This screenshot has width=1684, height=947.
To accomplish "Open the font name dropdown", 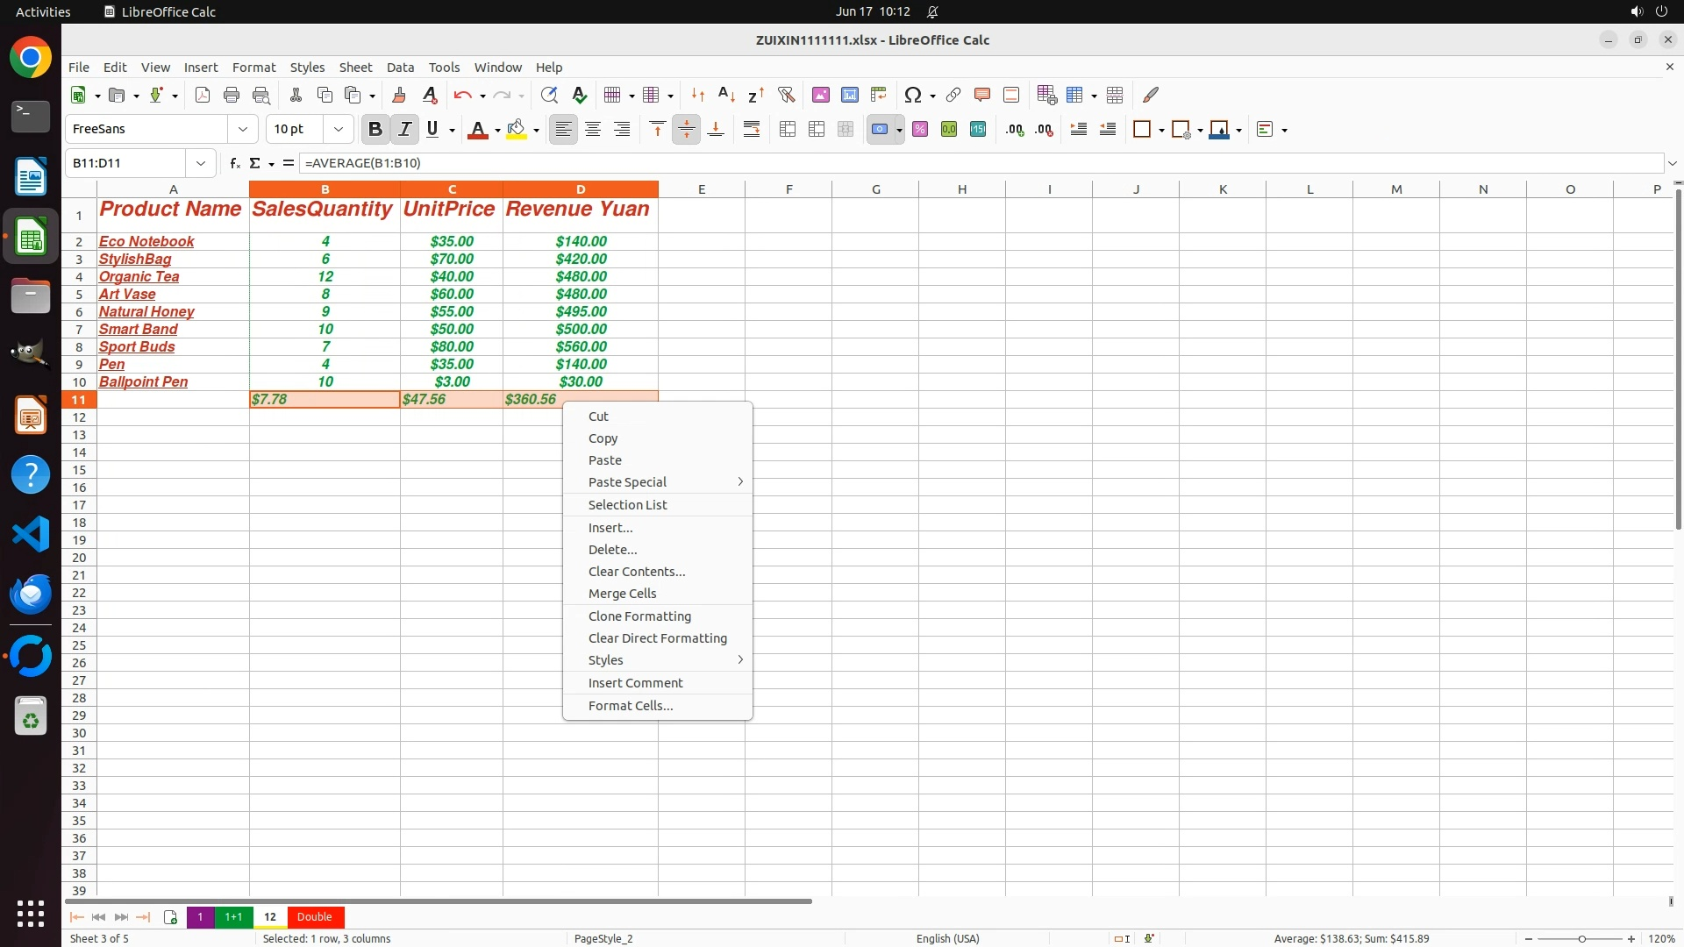I will click(243, 130).
